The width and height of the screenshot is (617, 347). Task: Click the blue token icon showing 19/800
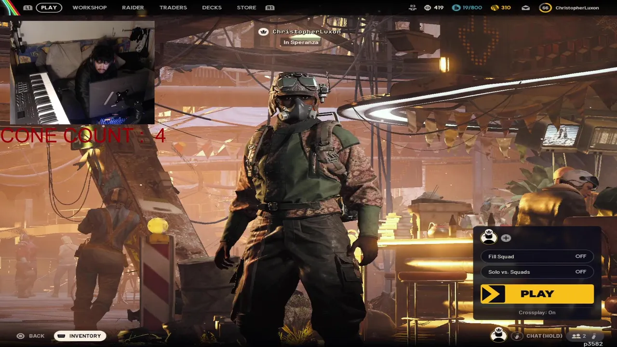pyautogui.click(x=456, y=8)
